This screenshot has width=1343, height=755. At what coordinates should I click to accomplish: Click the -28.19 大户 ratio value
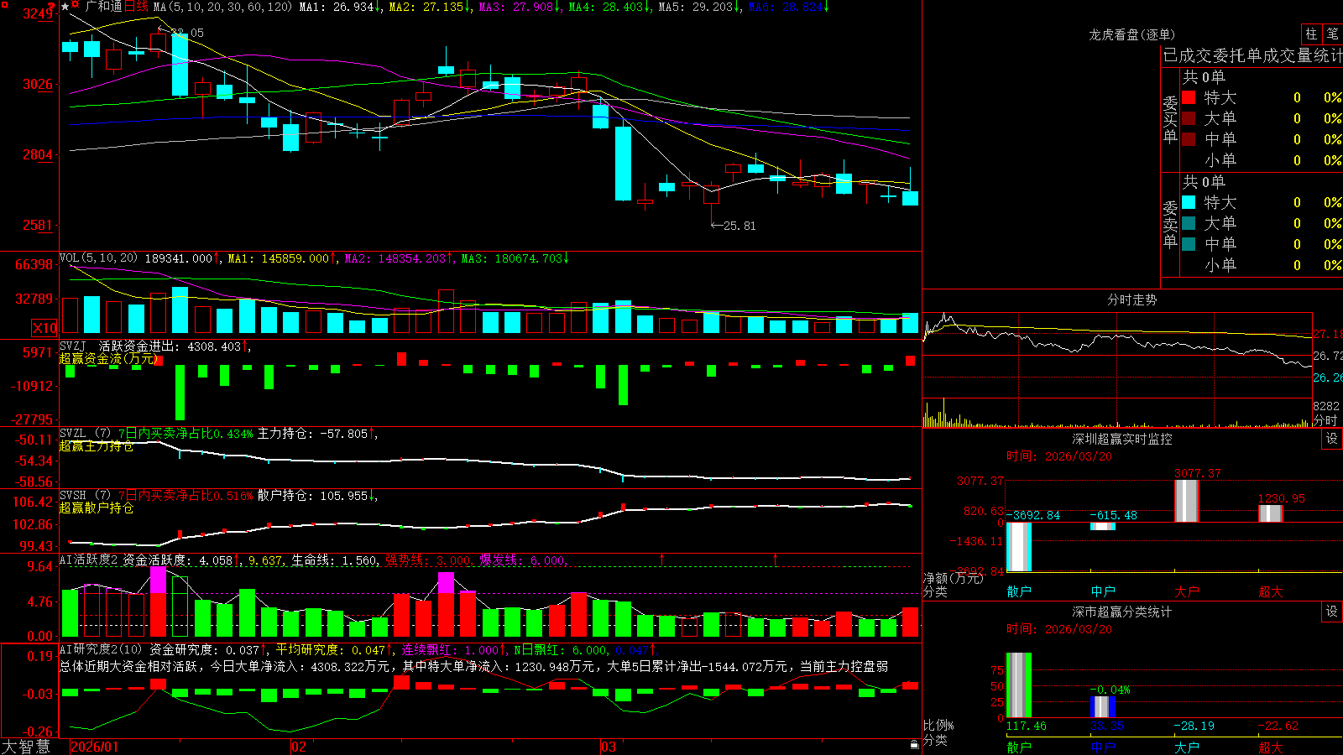click(x=1194, y=726)
